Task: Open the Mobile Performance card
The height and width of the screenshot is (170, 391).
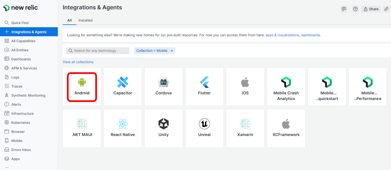Action: (x=368, y=87)
